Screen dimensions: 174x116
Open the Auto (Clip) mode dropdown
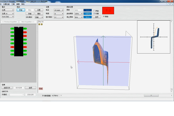[x=8, y=17]
